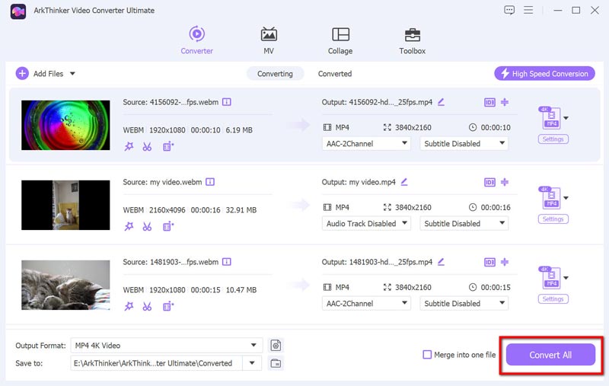Click the Add Files plus icon
609x386 pixels.
(x=22, y=73)
